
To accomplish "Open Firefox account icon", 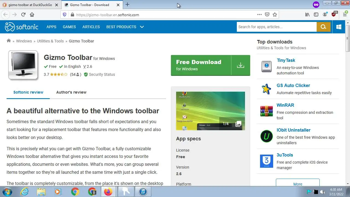I will (325, 15).
